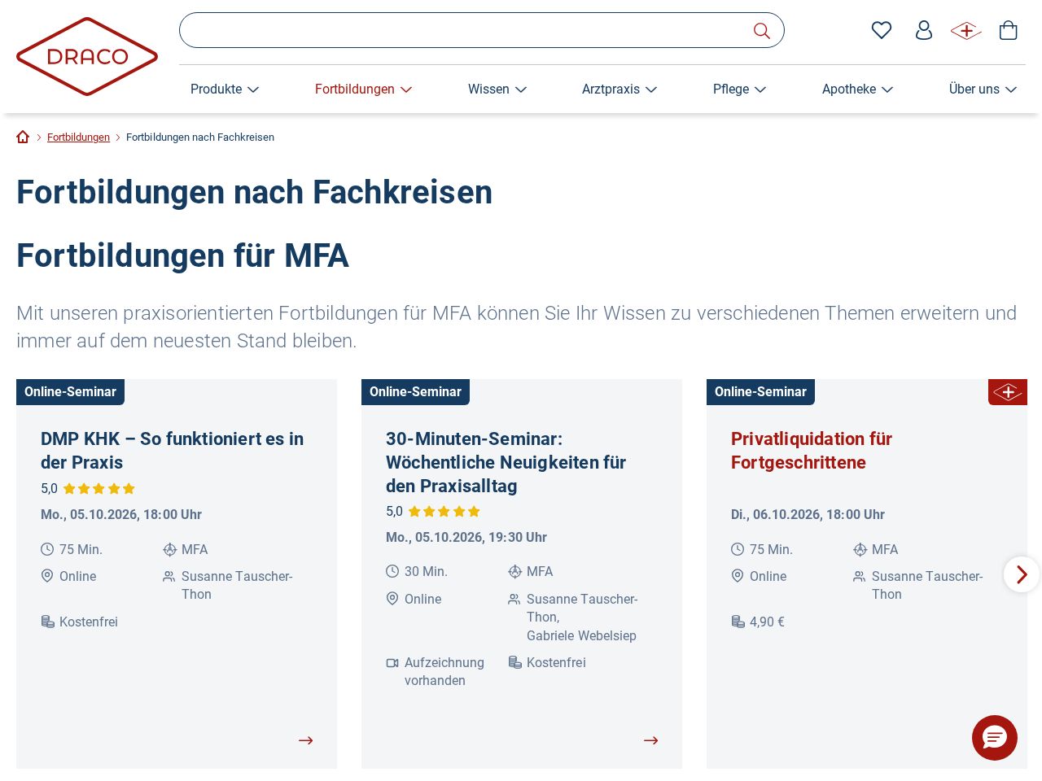Expand the Pflege menu
1042x781 pixels.
(x=740, y=89)
